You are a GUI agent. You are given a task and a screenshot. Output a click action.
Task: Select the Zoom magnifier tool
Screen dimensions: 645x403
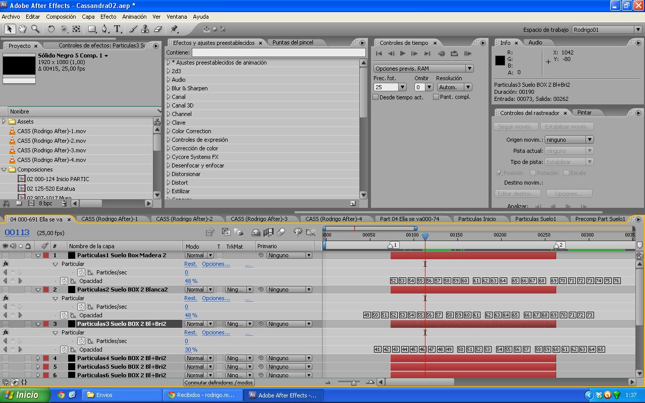coord(35,29)
